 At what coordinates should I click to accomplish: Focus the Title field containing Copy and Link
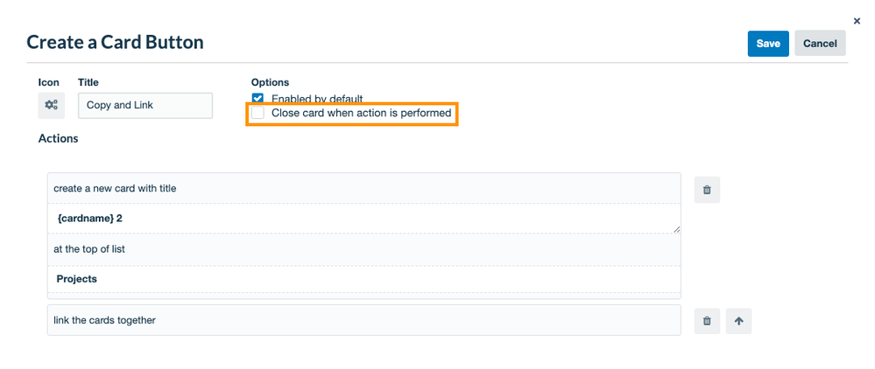pyautogui.click(x=145, y=105)
